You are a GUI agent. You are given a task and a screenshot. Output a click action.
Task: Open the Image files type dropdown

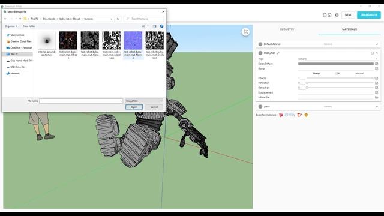pyautogui.click(x=144, y=101)
